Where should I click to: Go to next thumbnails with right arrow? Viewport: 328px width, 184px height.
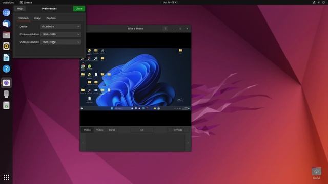click(x=188, y=143)
